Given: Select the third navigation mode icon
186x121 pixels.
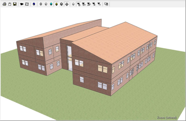Looking at the screenshot, I should [89, 4].
